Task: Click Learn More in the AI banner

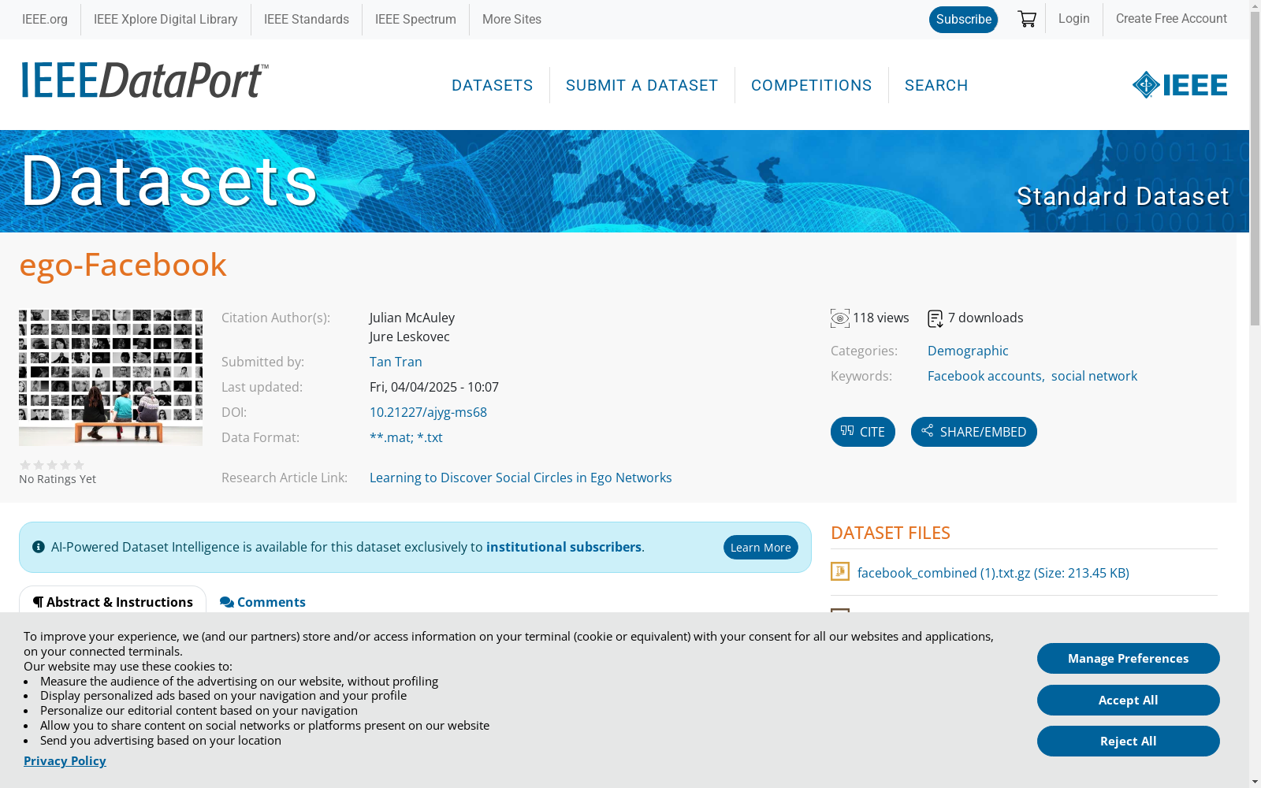Action: (x=761, y=548)
